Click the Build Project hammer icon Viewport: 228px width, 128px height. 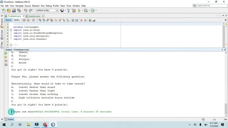pyautogui.click(x=68, y=10)
